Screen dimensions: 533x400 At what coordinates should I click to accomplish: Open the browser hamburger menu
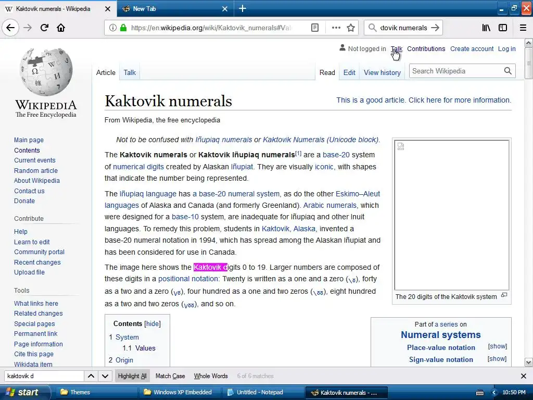pyautogui.click(x=523, y=28)
